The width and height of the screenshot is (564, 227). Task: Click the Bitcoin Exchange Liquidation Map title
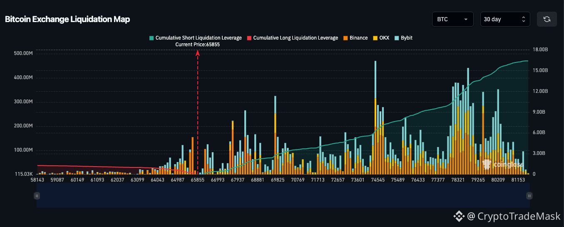(x=67, y=19)
